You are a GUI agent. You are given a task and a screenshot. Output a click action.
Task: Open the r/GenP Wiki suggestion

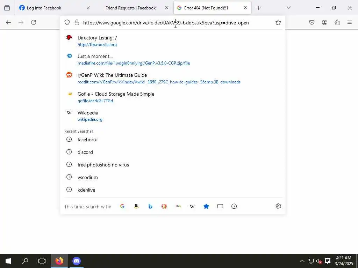[173, 79]
